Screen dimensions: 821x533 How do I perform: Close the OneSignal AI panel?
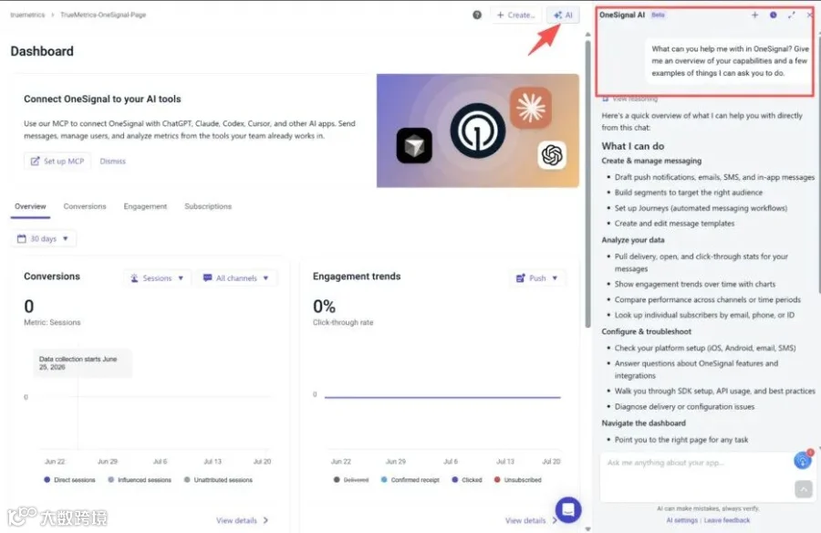809,15
